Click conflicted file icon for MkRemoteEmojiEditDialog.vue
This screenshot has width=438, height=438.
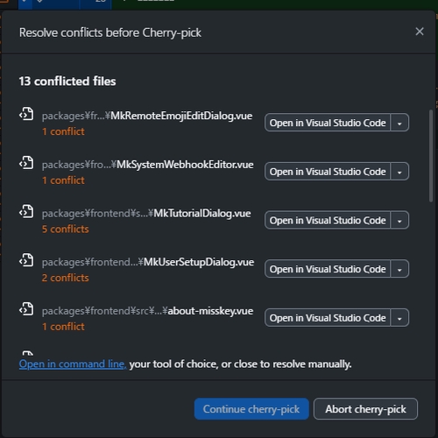pyautogui.click(x=26, y=114)
